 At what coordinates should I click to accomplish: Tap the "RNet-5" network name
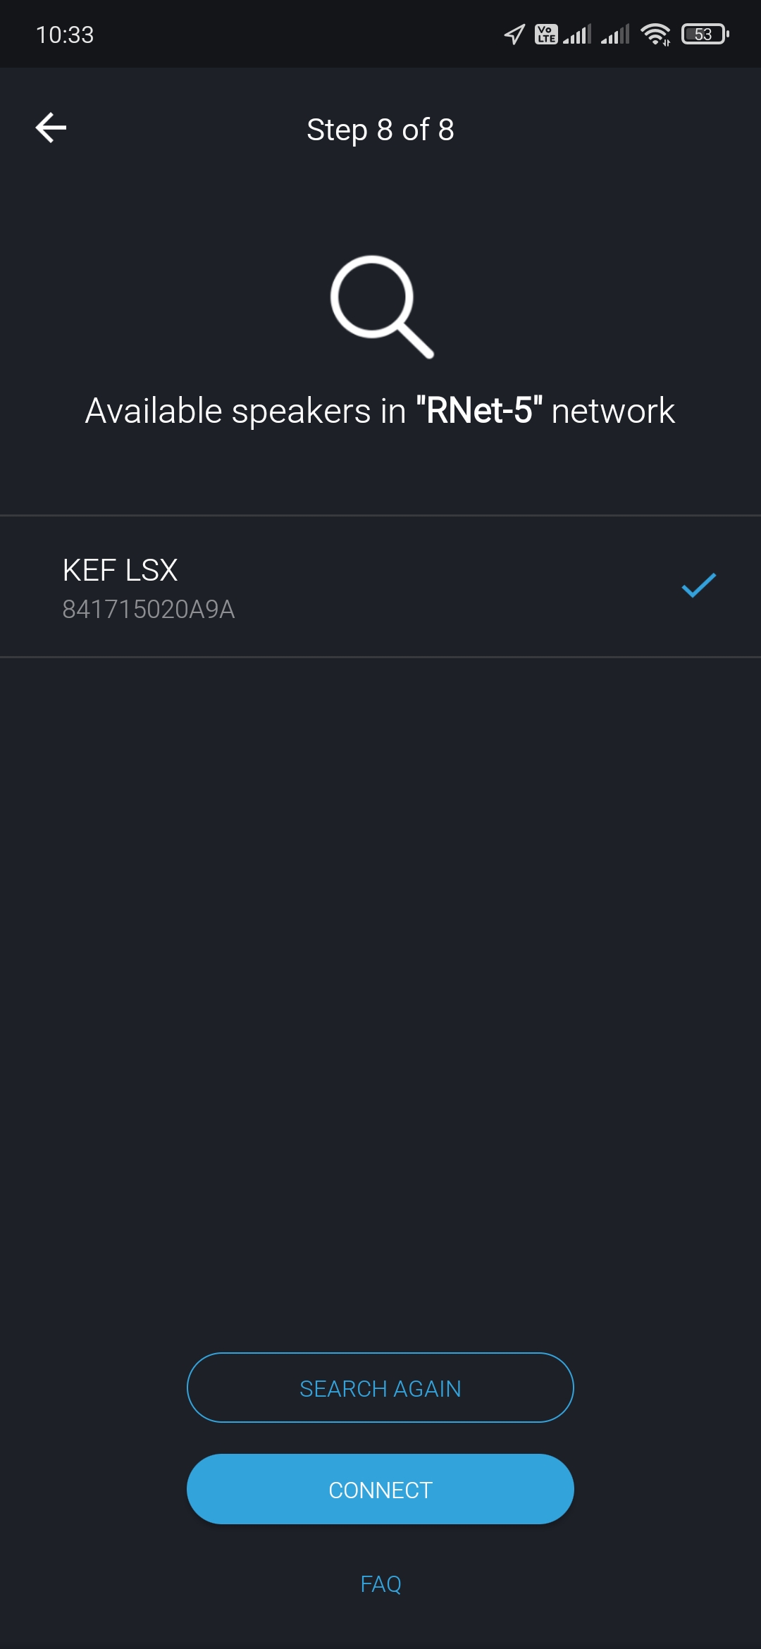pos(479,411)
